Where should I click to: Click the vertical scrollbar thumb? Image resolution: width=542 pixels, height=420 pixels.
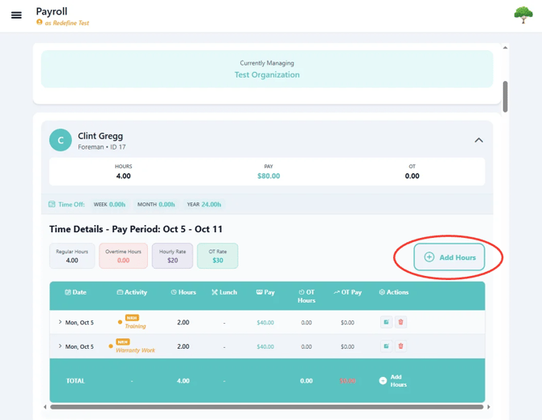(505, 96)
